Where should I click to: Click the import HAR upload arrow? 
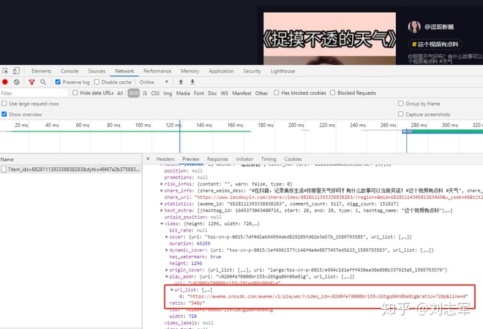(x=181, y=82)
